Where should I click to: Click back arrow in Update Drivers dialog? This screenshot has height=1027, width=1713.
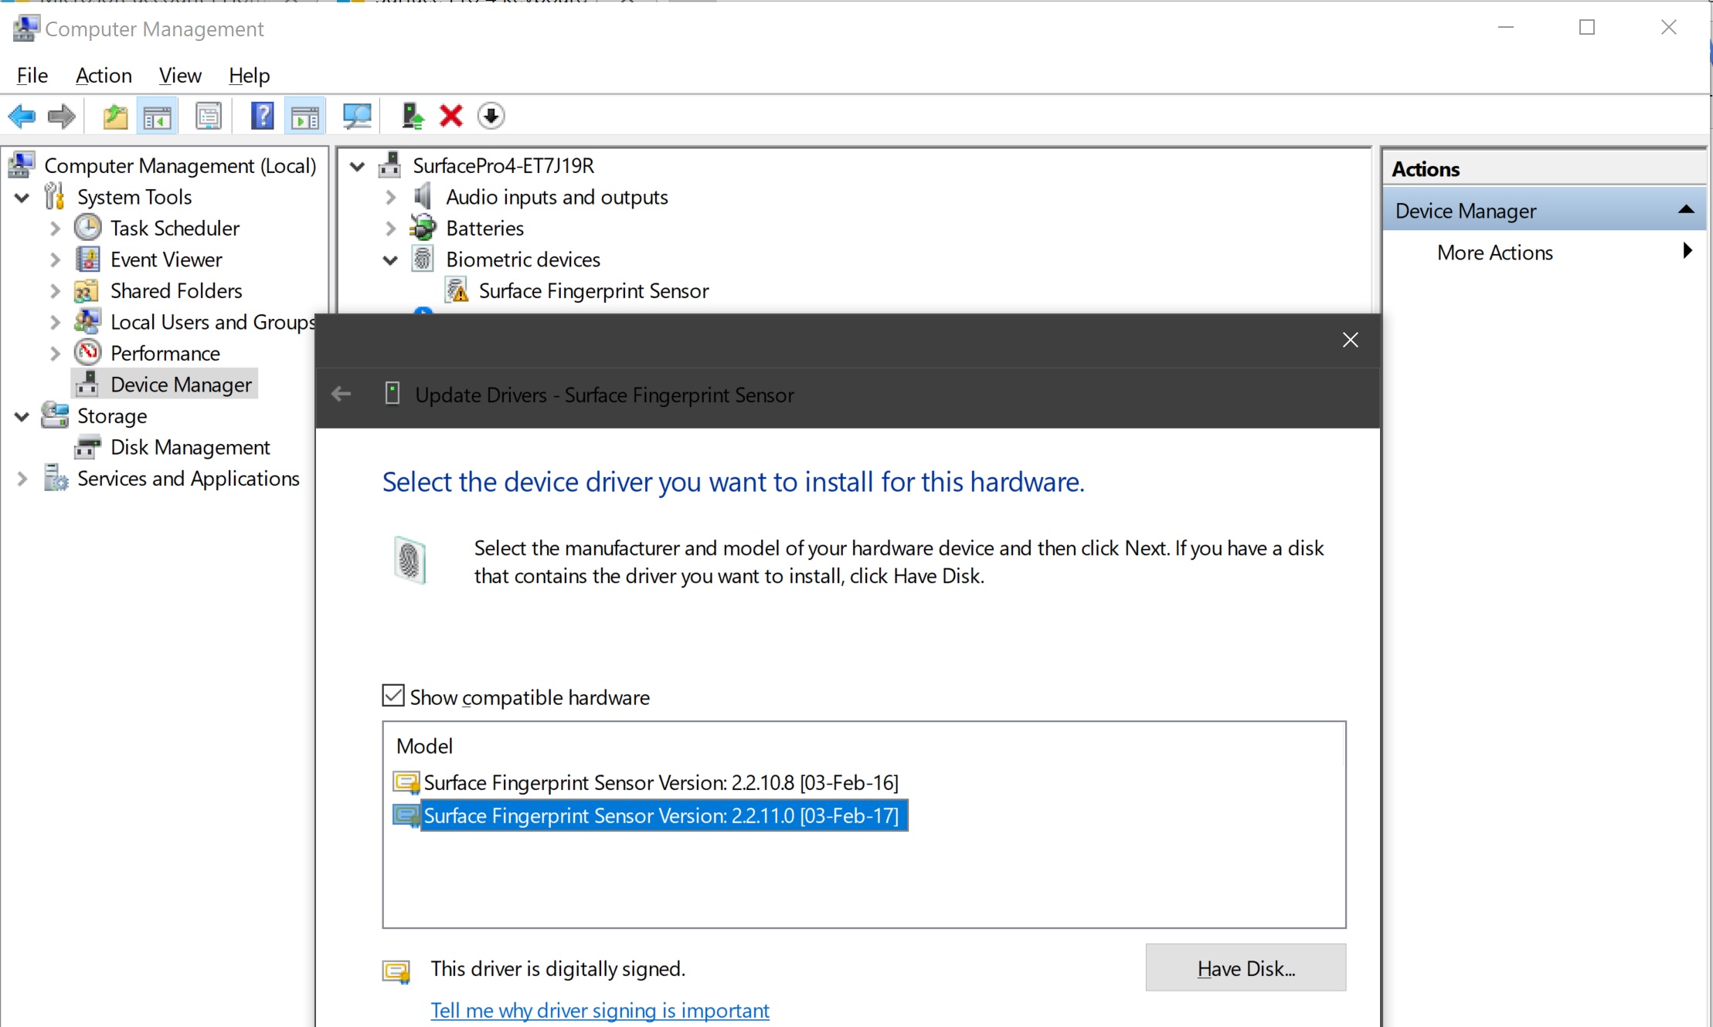(x=341, y=395)
